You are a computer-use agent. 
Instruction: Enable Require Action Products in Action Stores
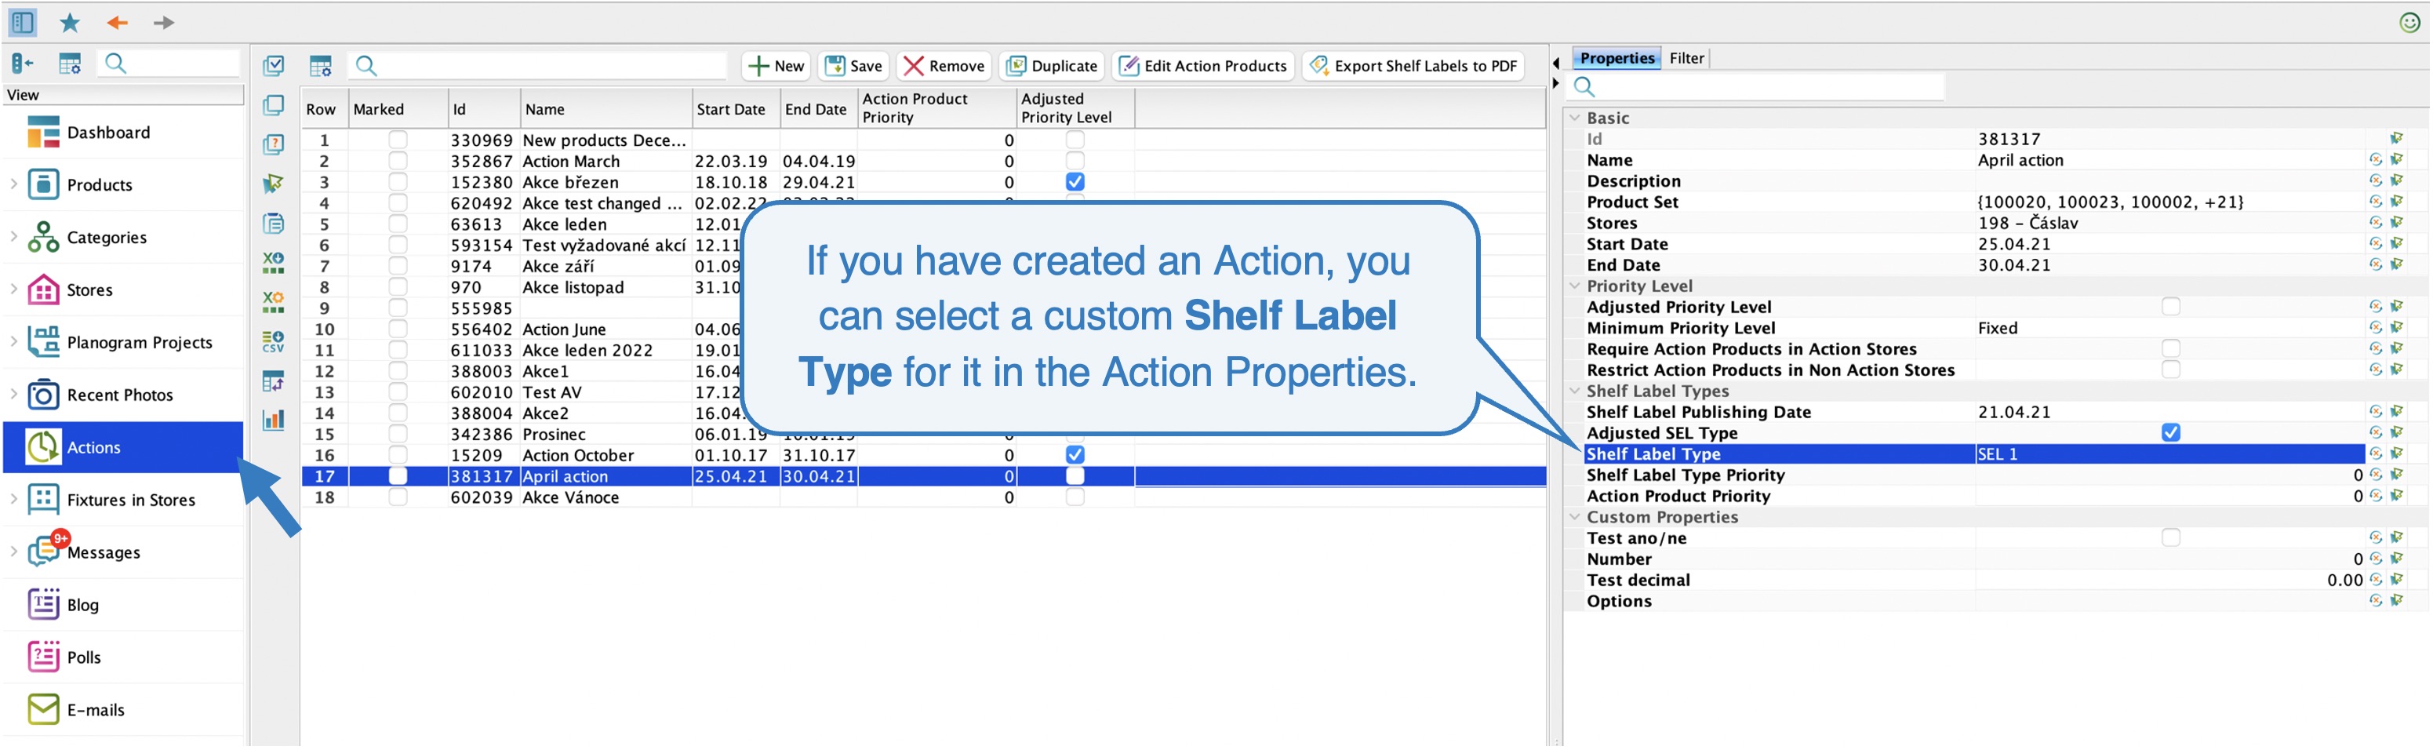coord(2170,348)
